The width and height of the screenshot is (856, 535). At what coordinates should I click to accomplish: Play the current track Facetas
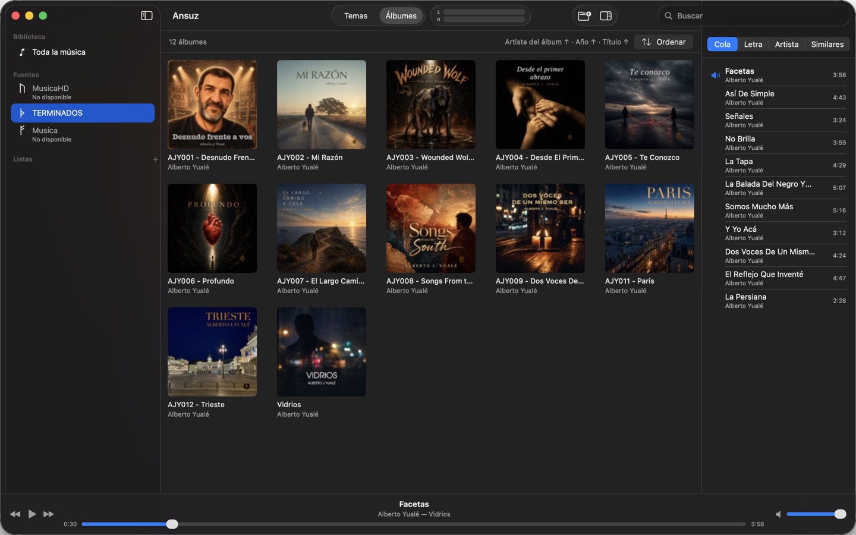tap(32, 514)
